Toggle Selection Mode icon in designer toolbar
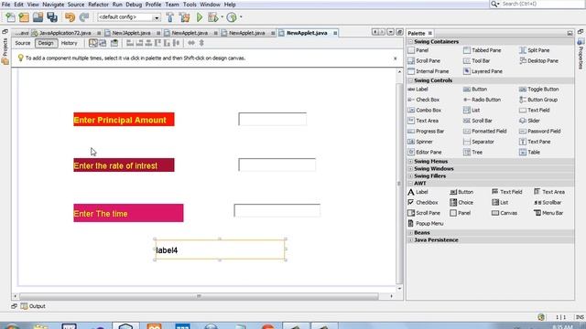Image resolution: width=586 pixels, height=329 pixels. pyautogui.click(x=92, y=43)
